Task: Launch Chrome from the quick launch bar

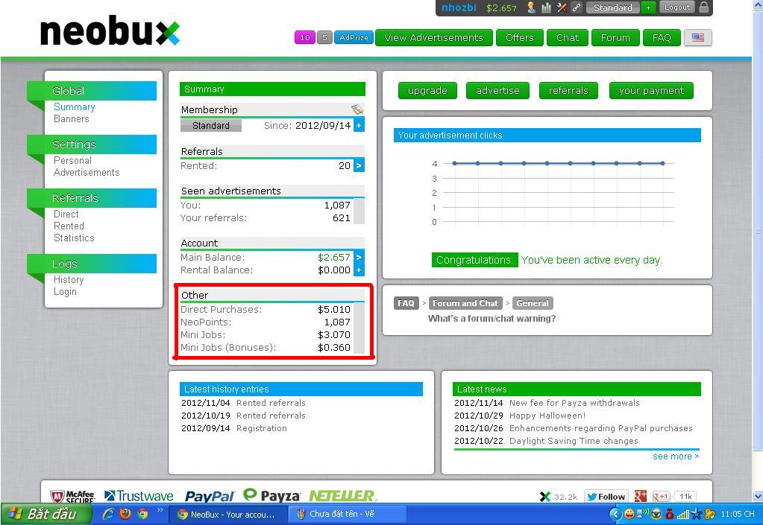Action: pyautogui.click(x=142, y=514)
